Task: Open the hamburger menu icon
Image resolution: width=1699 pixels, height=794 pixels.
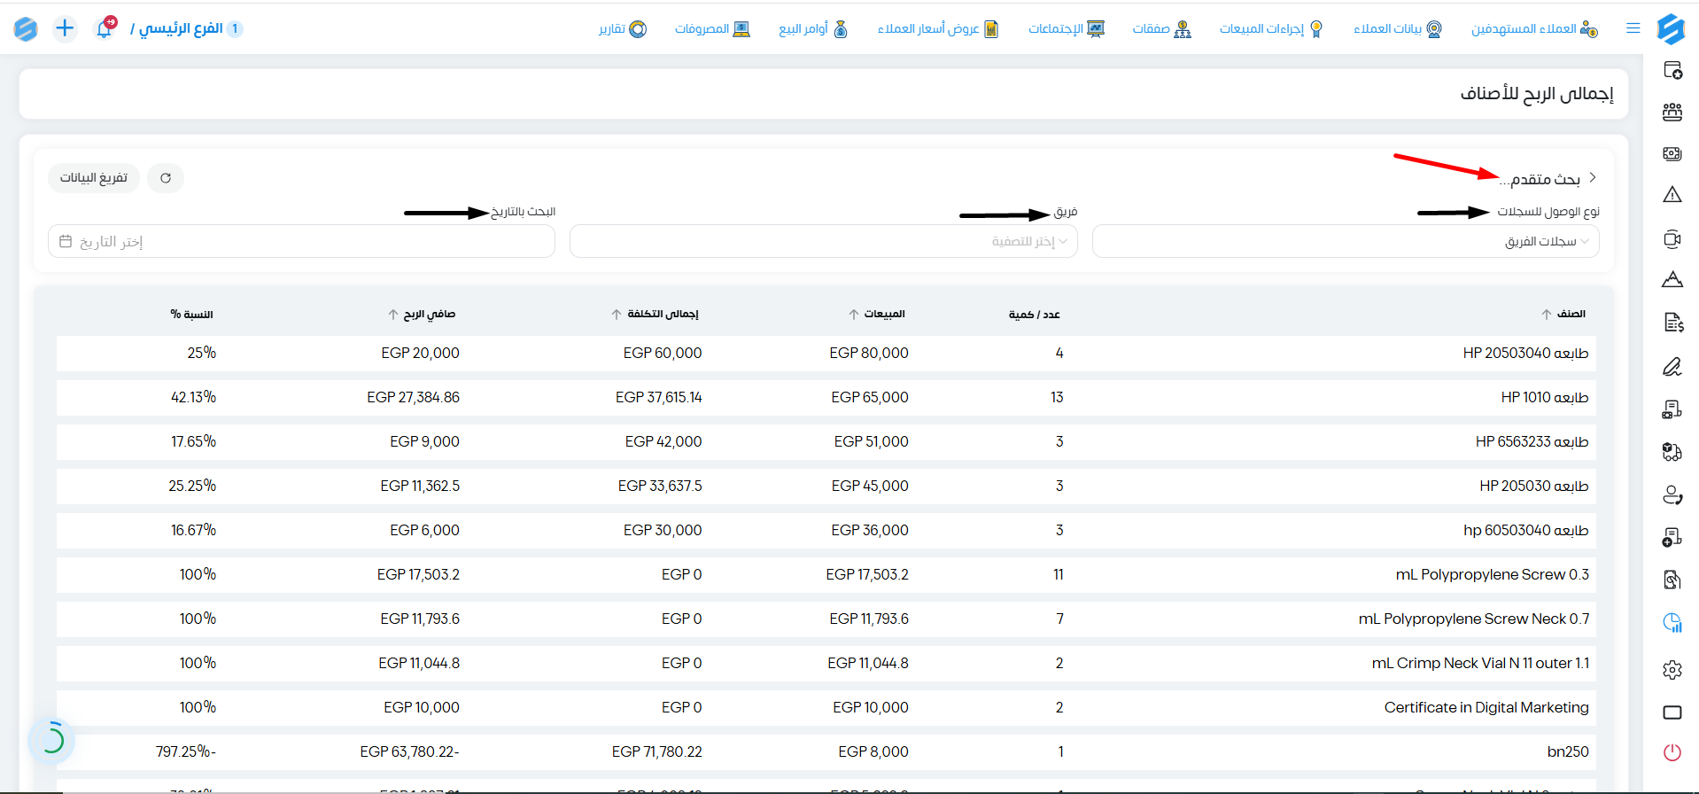Action: pos(1633,28)
